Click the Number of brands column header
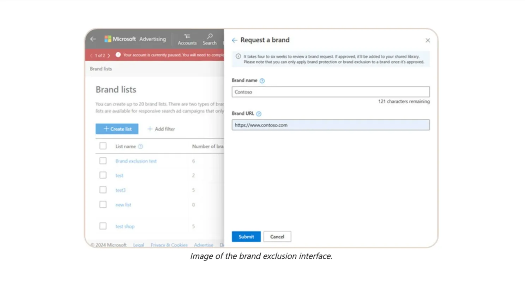 pos(208,146)
